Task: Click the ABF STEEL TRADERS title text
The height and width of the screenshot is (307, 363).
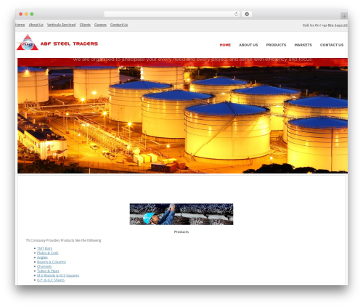Action: tap(69, 44)
